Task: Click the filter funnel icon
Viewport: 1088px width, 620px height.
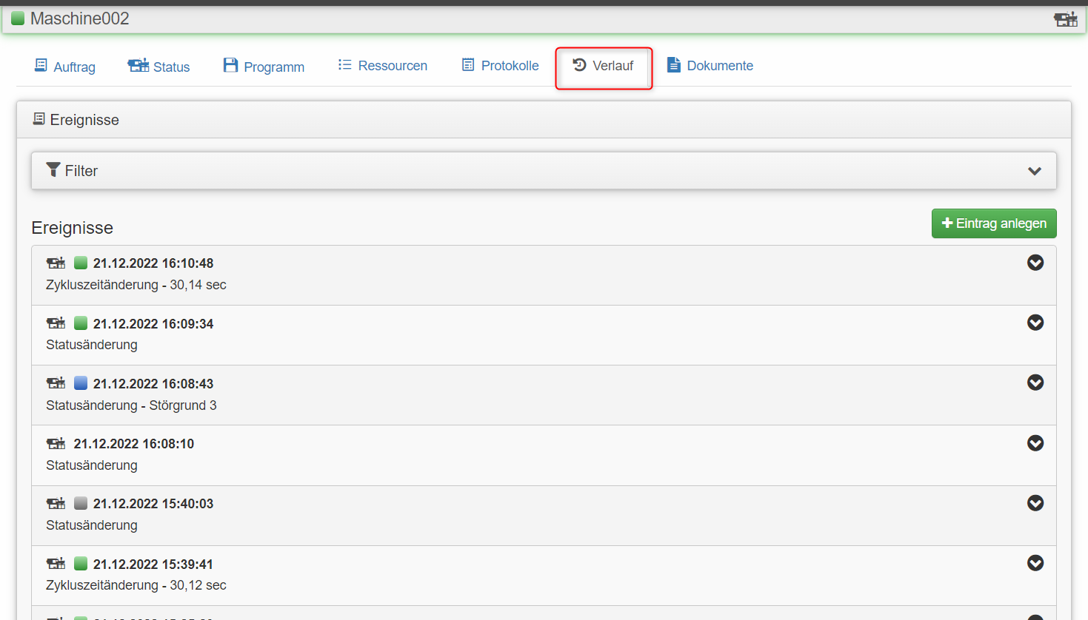Action: tap(53, 170)
